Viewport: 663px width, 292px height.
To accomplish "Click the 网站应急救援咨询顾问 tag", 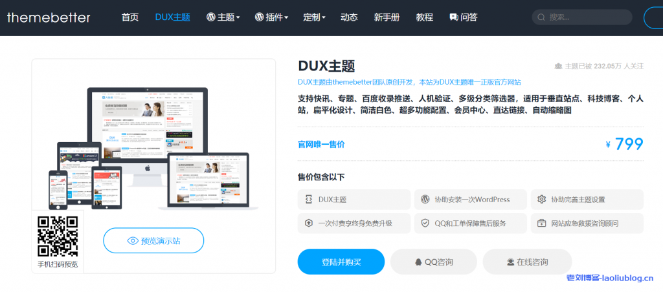I will (x=587, y=224).
